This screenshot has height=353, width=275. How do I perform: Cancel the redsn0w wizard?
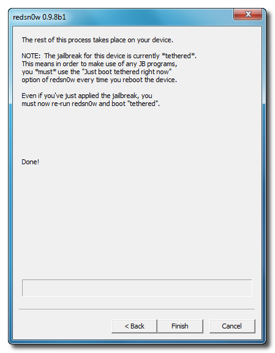pos(232,326)
